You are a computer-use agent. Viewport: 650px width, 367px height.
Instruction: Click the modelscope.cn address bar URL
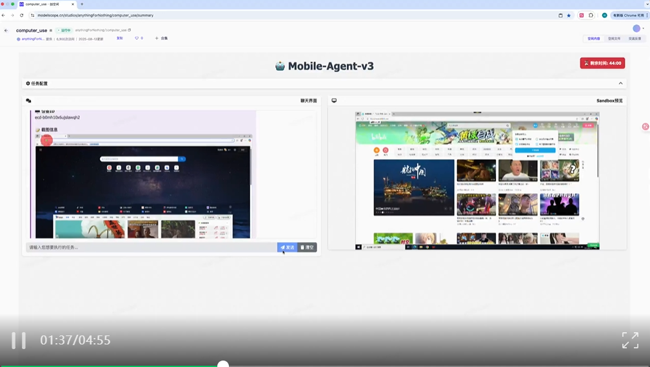pos(95,15)
